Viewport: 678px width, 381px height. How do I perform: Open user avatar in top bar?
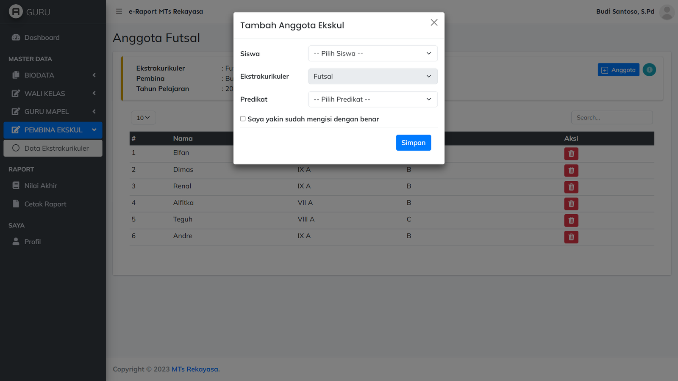pyautogui.click(x=667, y=12)
